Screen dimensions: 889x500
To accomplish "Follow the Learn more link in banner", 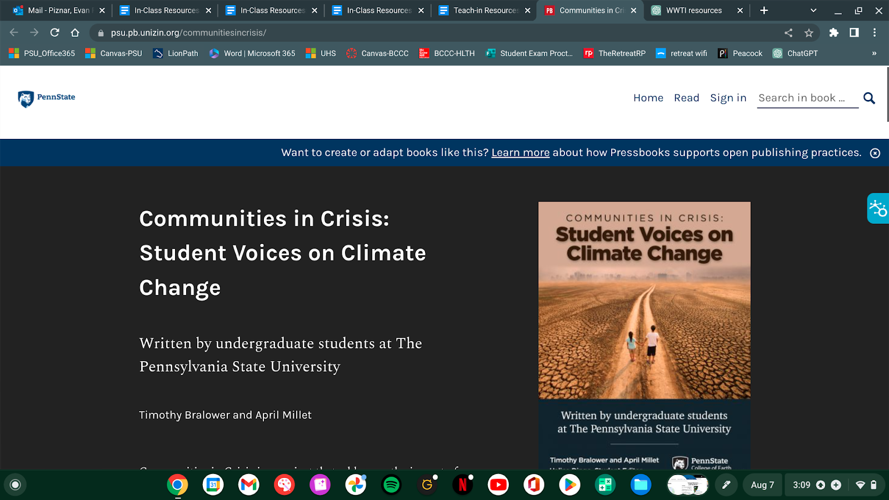I will point(521,153).
